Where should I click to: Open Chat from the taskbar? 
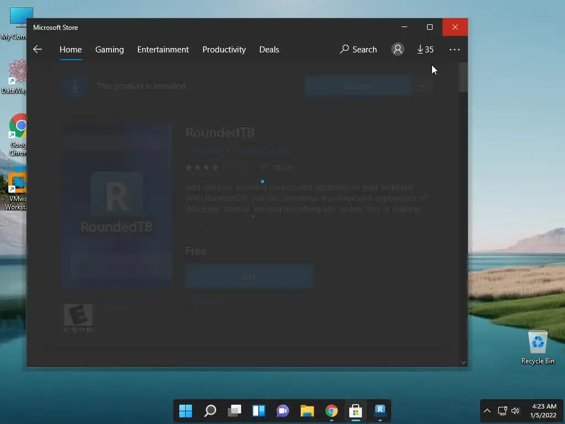pos(283,411)
